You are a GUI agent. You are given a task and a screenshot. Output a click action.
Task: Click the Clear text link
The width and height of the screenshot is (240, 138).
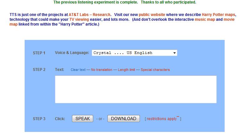(x=78, y=70)
